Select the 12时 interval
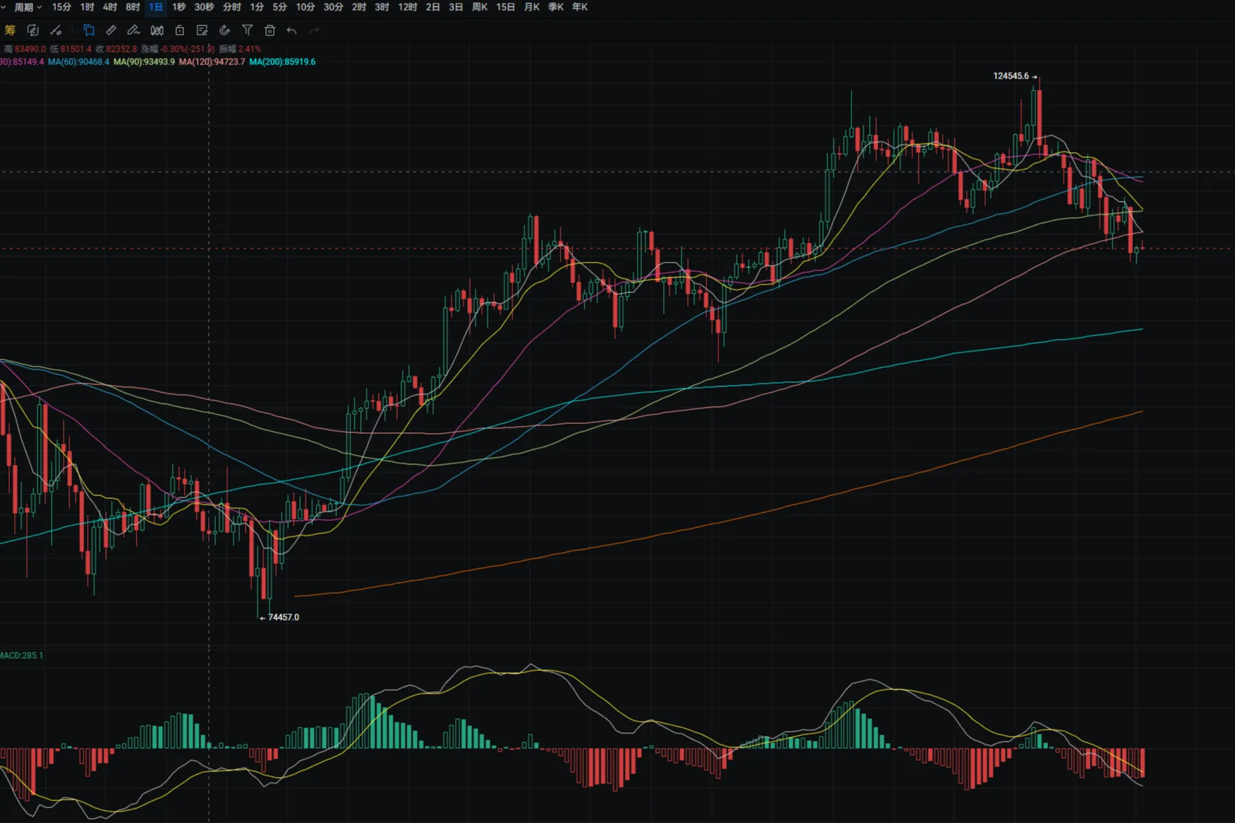Image resolution: width=1235 pixels, height=823 pixels. tap(407, 7)
